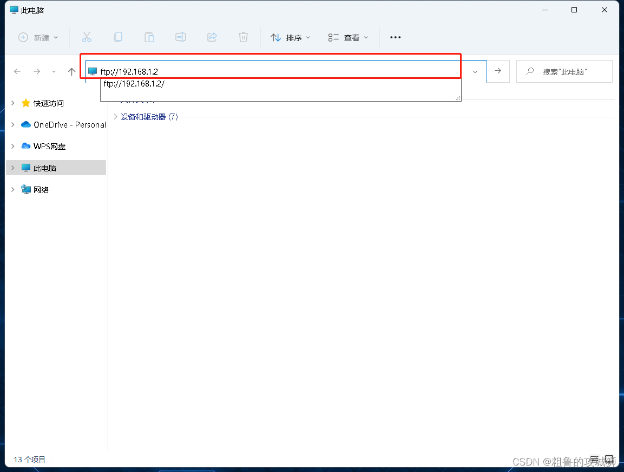Click the star icon beside 快速访问
This screenshot has height=472, width=624.
26,103
